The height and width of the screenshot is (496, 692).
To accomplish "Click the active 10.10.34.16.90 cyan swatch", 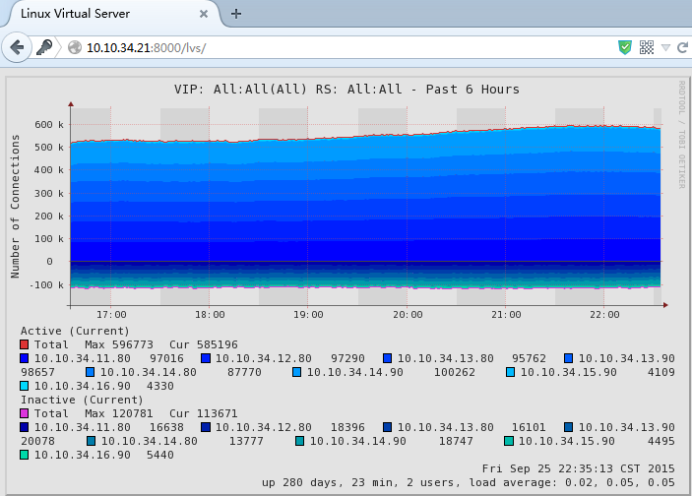I will [x=25, y=386].
